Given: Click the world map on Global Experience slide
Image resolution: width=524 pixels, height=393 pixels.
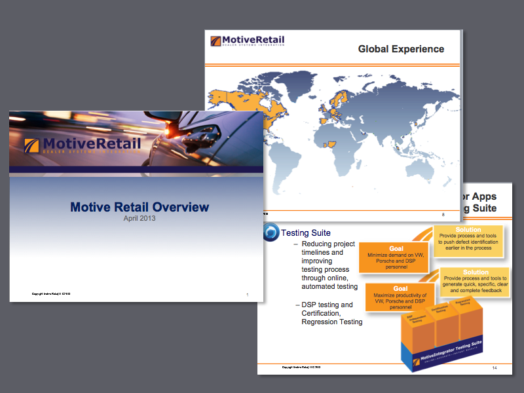Looking at the screenshot, I should [x=333, y=134].
